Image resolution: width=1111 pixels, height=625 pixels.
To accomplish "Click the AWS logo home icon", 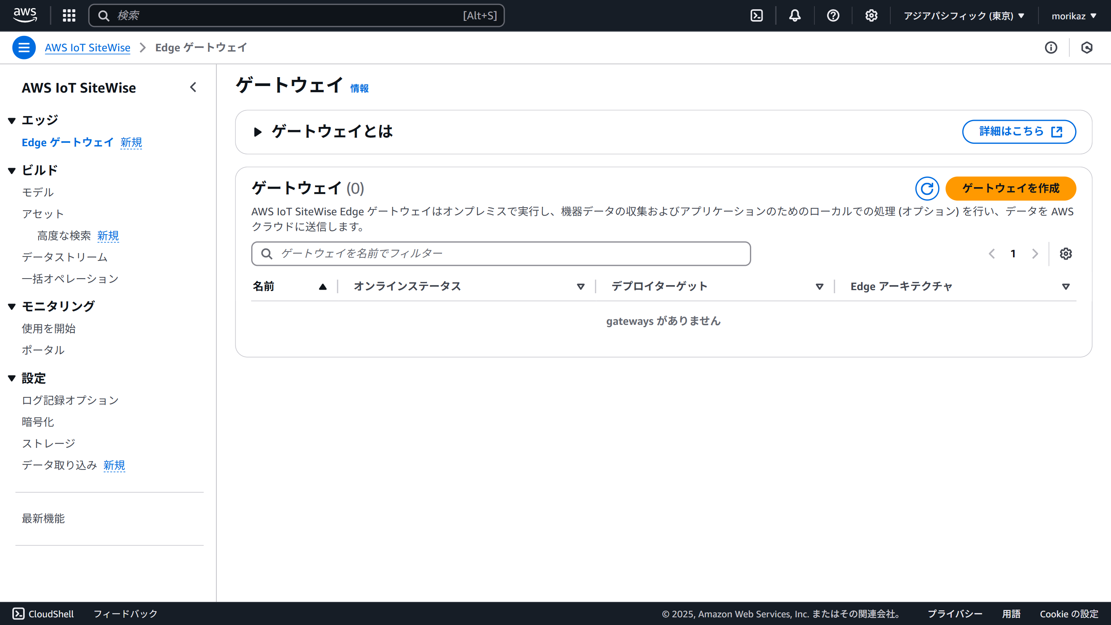I will coord(25,15).
